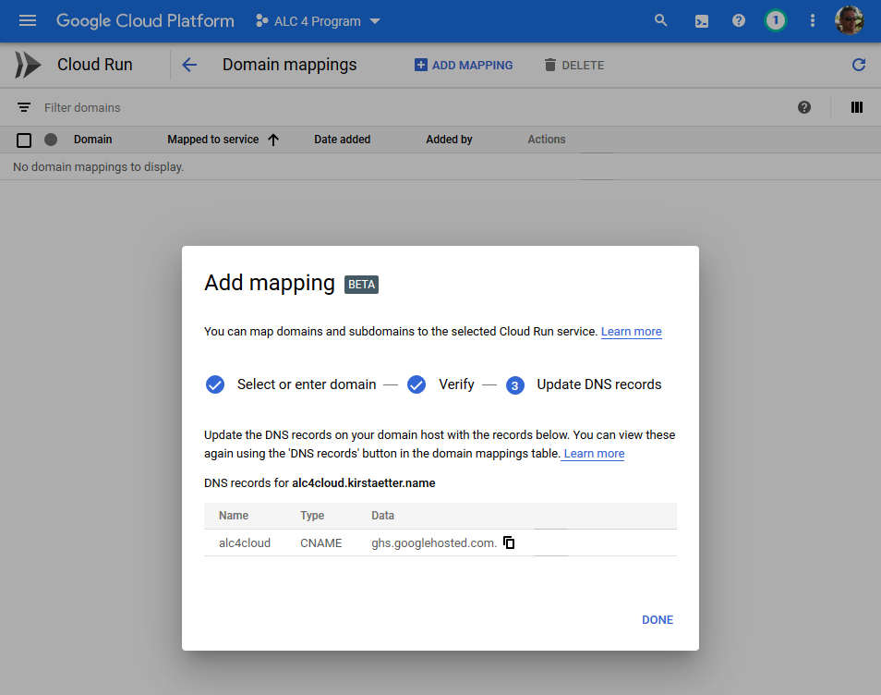
Task: Open filter help question icon
Action: (804, 107)
